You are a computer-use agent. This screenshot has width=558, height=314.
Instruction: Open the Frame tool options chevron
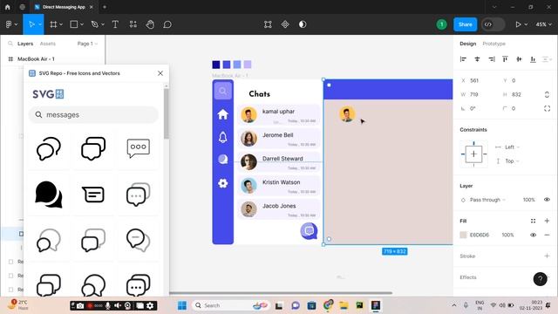[x=61, y=24]
